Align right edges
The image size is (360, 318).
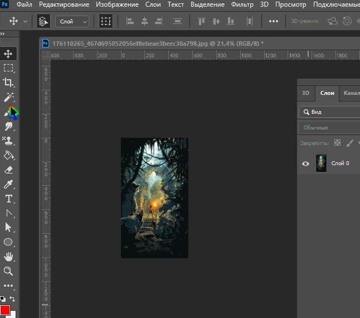[x=159, y=21]
